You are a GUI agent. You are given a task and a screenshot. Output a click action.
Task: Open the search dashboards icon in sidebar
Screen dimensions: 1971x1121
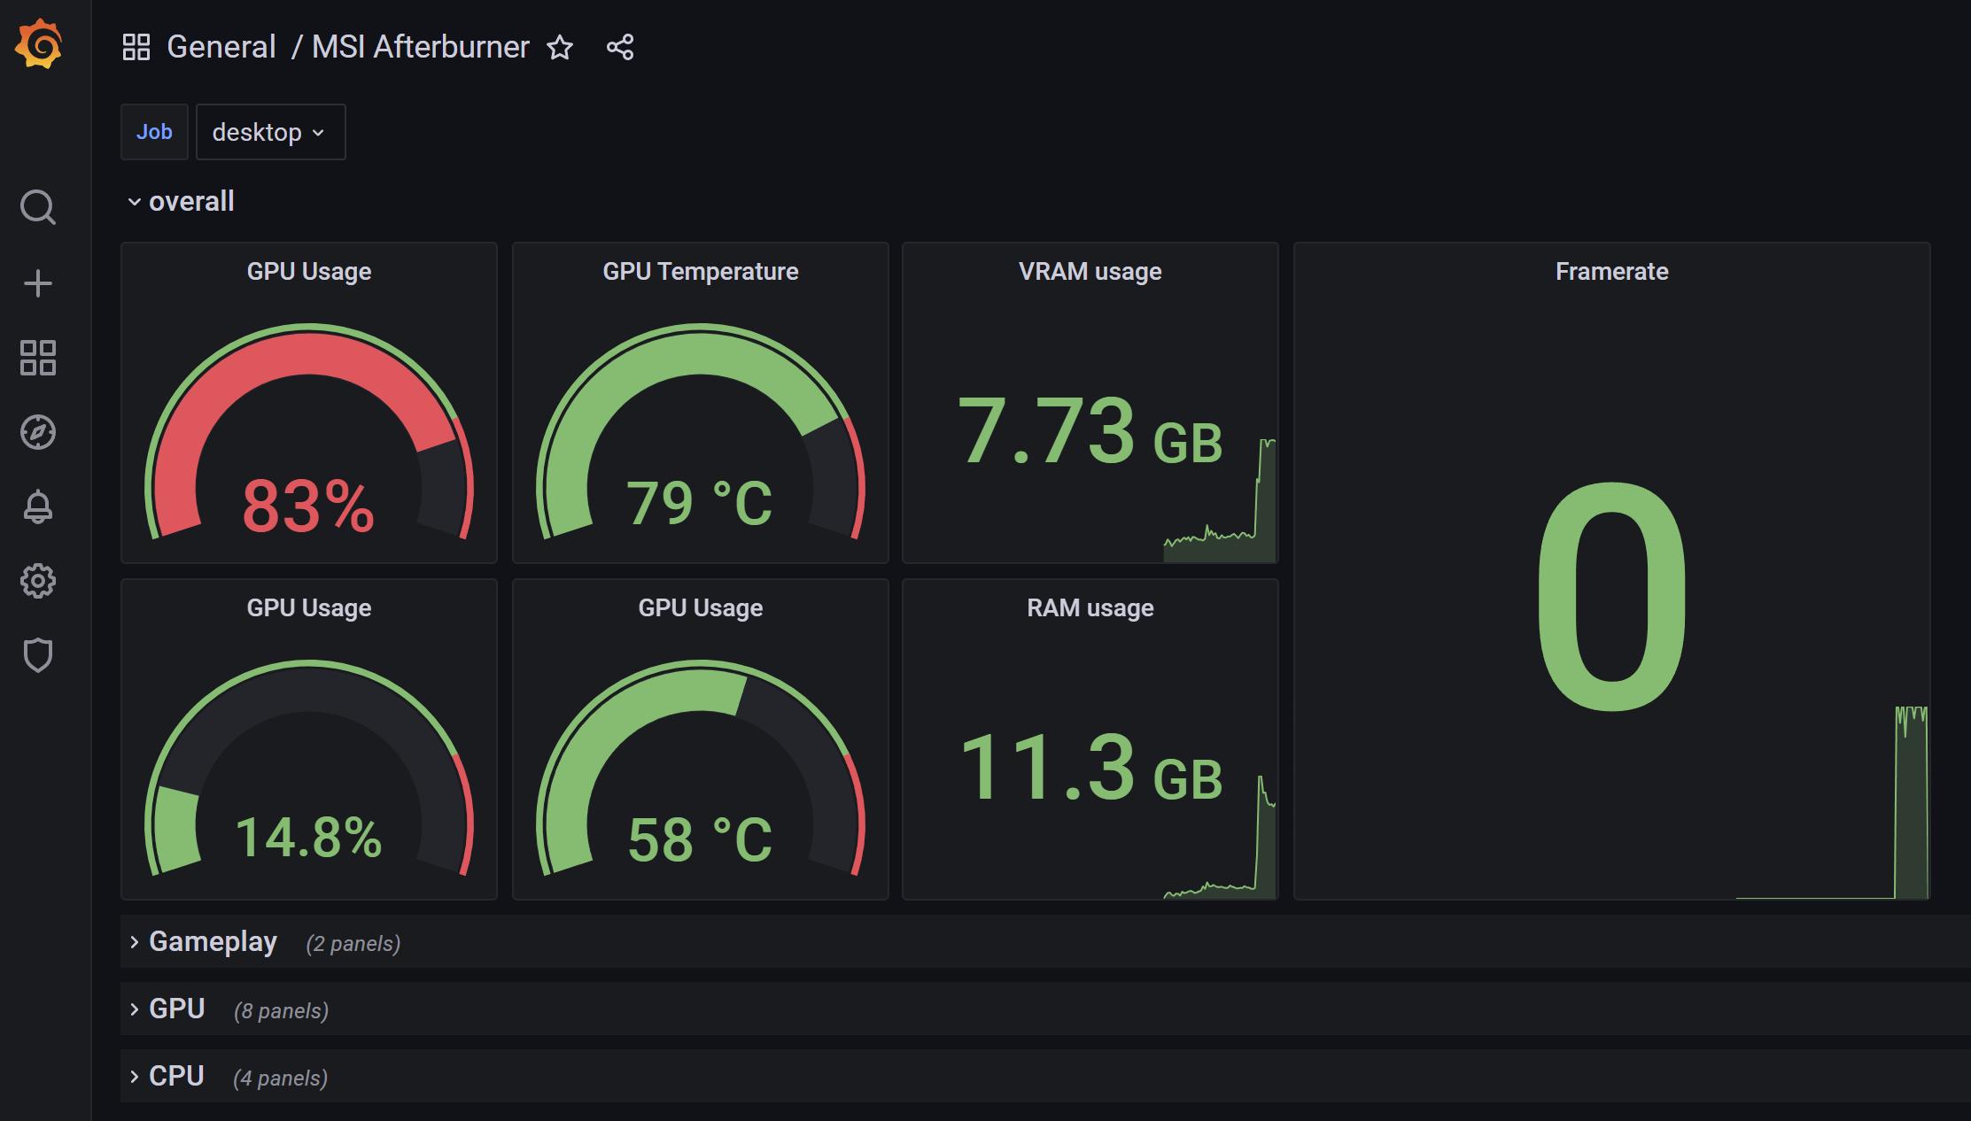38,207
